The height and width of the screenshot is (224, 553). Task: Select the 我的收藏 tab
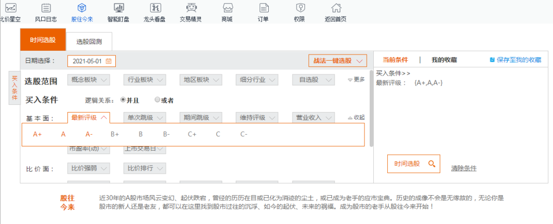click(444, 60)
